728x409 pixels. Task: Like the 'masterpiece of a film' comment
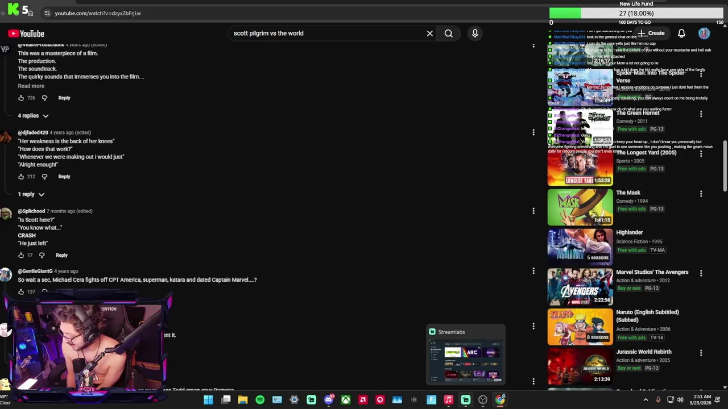[x=21, y=98]
